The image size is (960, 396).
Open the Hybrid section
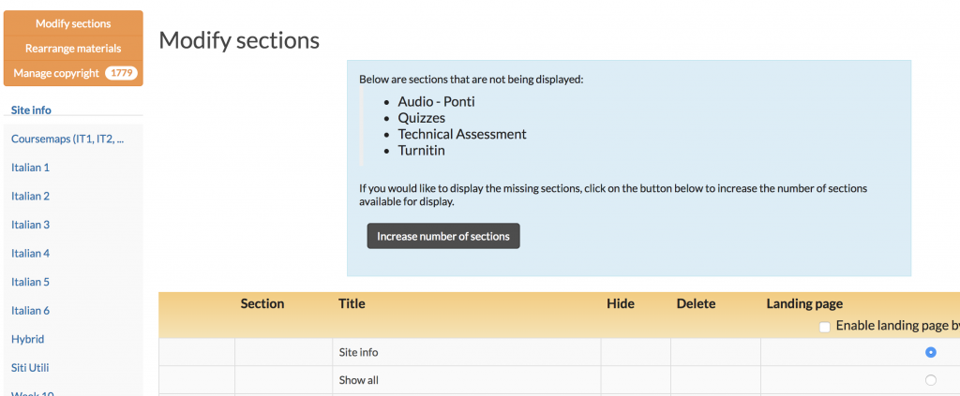[27, 339]
